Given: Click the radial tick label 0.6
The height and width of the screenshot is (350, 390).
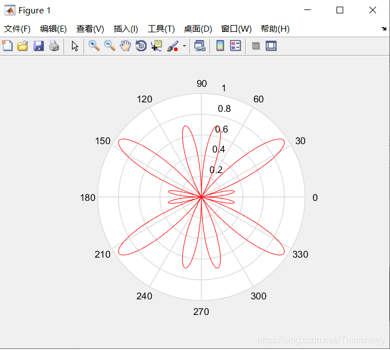Looking at the screenshot, I should click(x=221, y=130).
